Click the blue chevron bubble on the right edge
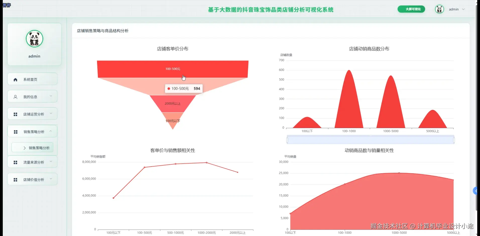480x236 pixels. [x=476, y=191]
